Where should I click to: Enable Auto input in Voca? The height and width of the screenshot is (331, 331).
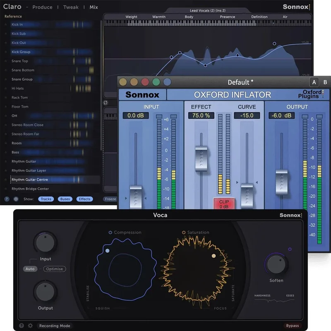point(30,269)
